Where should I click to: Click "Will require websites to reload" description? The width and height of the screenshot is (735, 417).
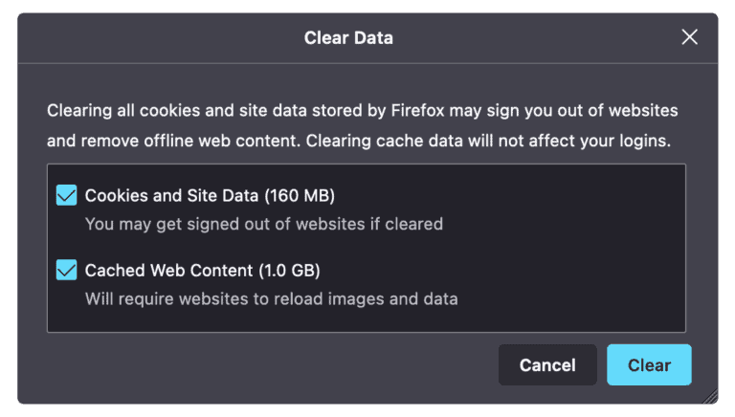pyautogui.click(x=272, y=298)
